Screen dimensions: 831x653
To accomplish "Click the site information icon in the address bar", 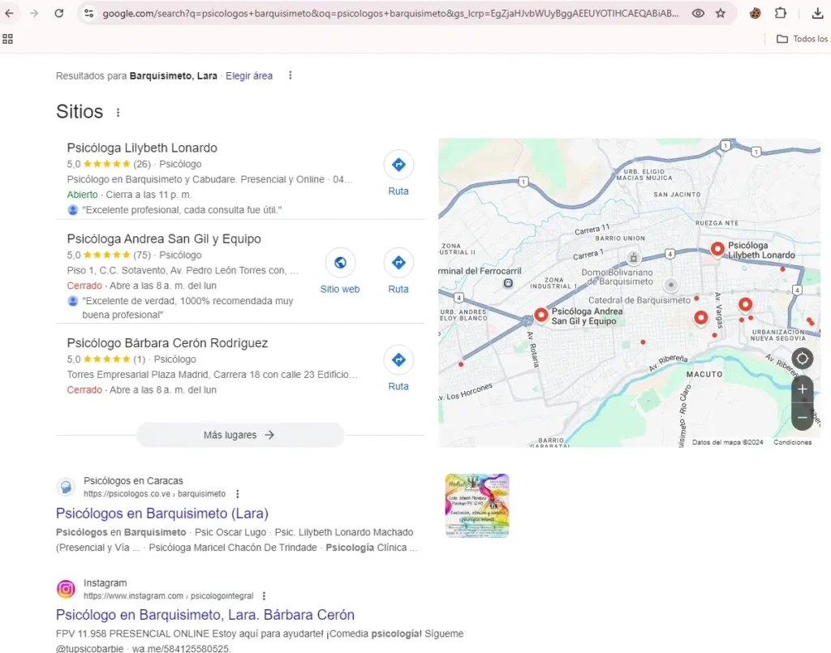I will coord(88,13).
